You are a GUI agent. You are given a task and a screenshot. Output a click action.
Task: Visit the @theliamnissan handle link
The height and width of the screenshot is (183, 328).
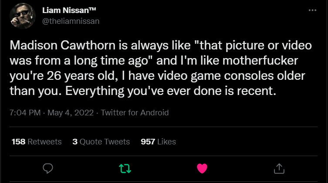(71, 21)
